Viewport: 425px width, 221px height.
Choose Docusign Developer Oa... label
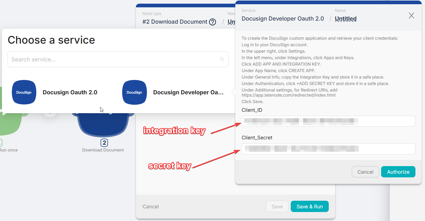(x=188, y=92)
